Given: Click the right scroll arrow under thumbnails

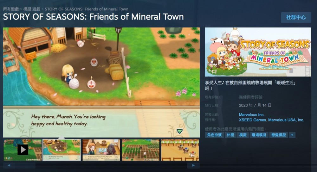Looking at the screenshot, I should click(193, 165).
